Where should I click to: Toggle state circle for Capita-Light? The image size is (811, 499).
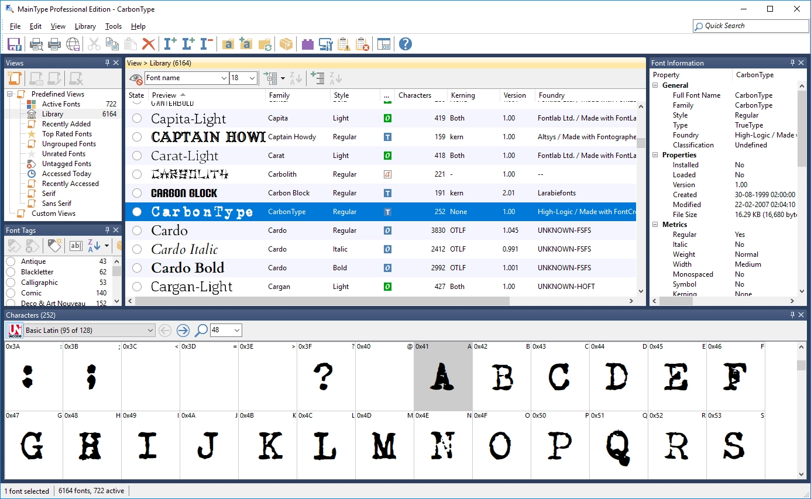tap(137, 118)
